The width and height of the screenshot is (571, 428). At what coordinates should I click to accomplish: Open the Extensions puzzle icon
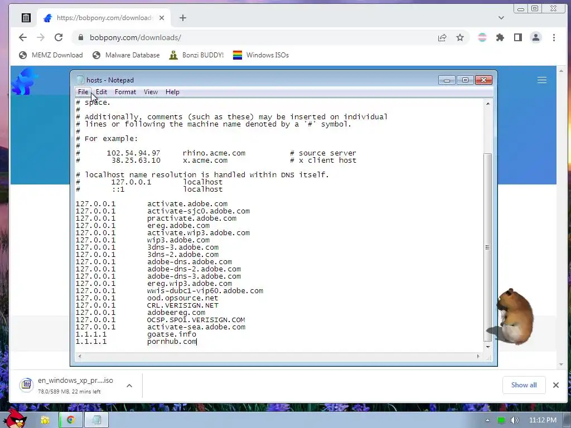coord(500,37)
